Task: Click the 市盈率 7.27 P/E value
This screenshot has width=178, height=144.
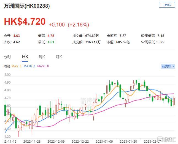Action: (x=123, y=36)
